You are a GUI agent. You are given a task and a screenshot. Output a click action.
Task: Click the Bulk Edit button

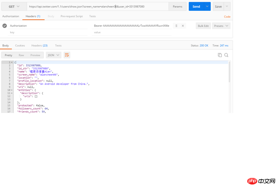203,26
